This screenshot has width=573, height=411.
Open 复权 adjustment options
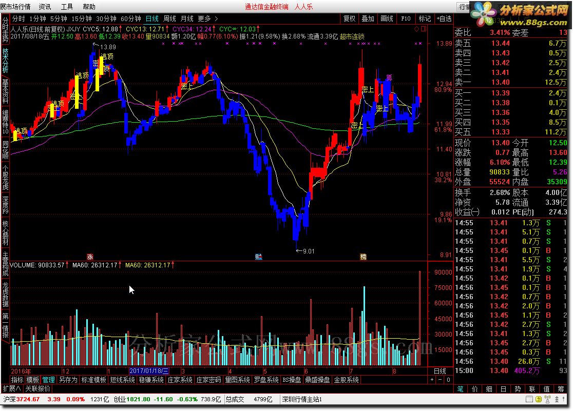[x=349, y=18]
